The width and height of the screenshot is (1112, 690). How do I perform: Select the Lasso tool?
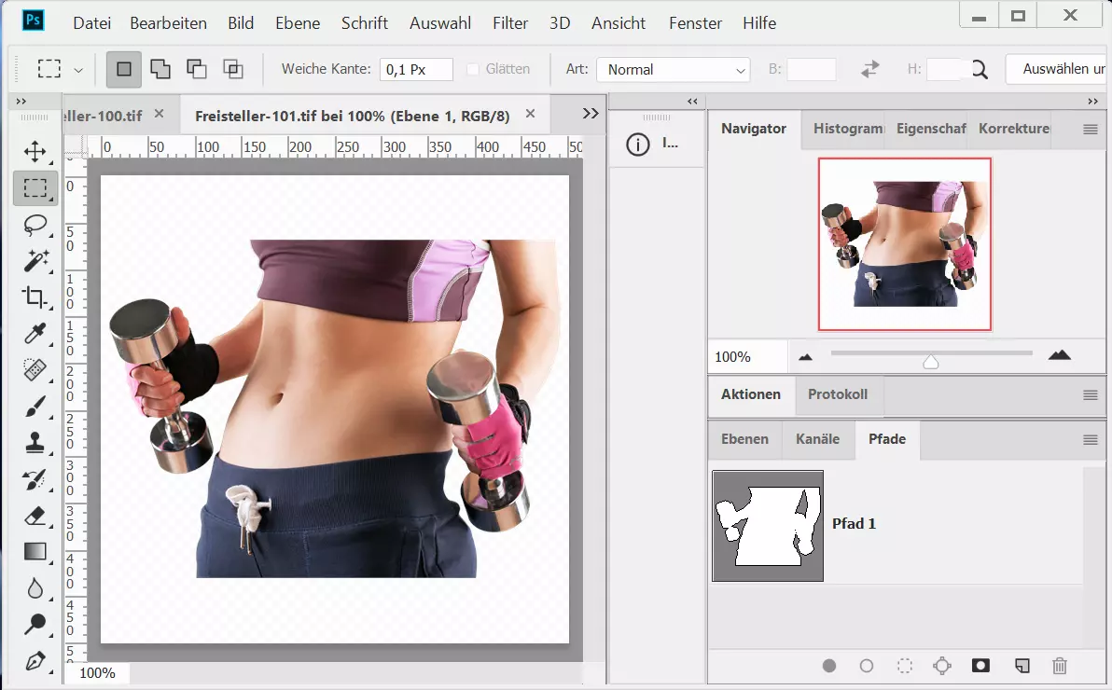[35, 225]
